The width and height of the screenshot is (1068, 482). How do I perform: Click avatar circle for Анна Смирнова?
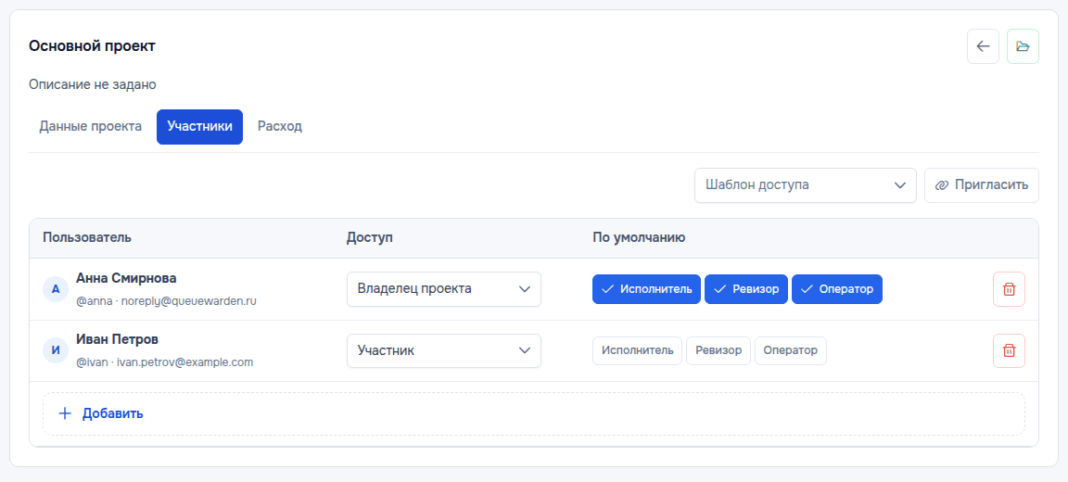pos(56,289)
